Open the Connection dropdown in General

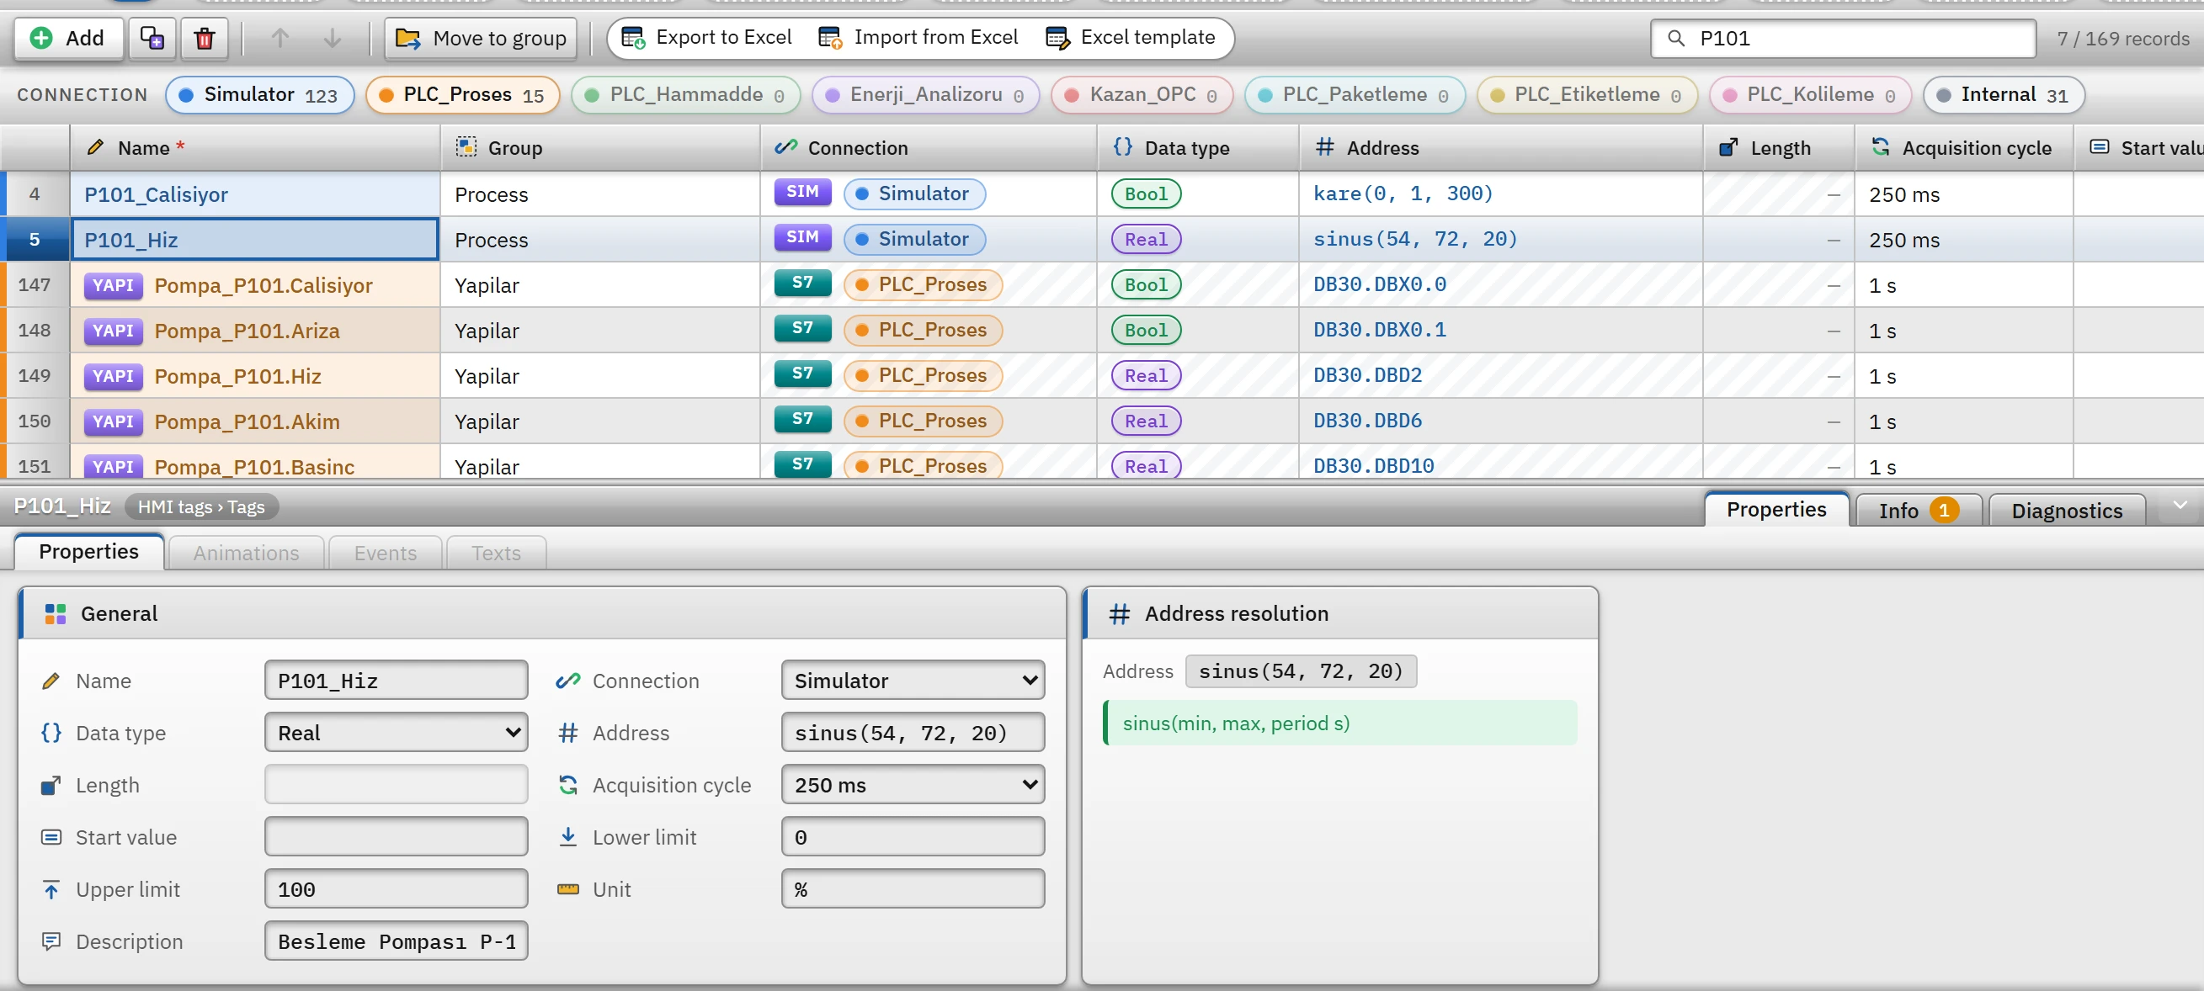[913, 681]
